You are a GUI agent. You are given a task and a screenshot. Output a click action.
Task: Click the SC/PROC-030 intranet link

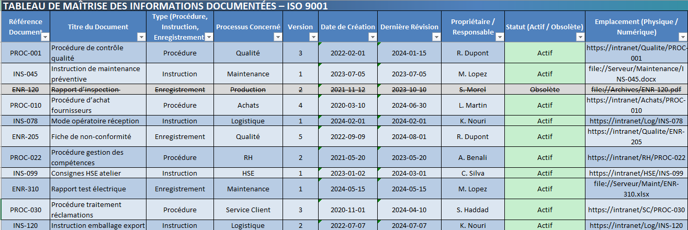[636, 210]
